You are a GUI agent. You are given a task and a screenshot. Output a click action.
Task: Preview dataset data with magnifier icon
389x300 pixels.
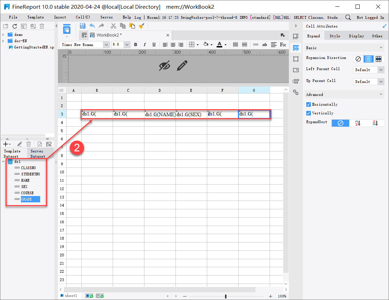39,144
